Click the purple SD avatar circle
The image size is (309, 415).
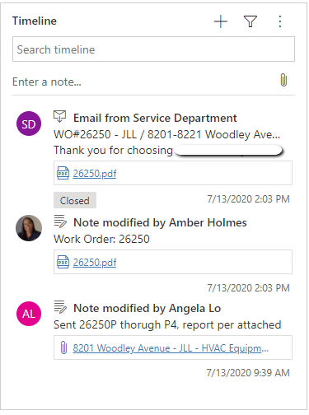coord(29,124)
